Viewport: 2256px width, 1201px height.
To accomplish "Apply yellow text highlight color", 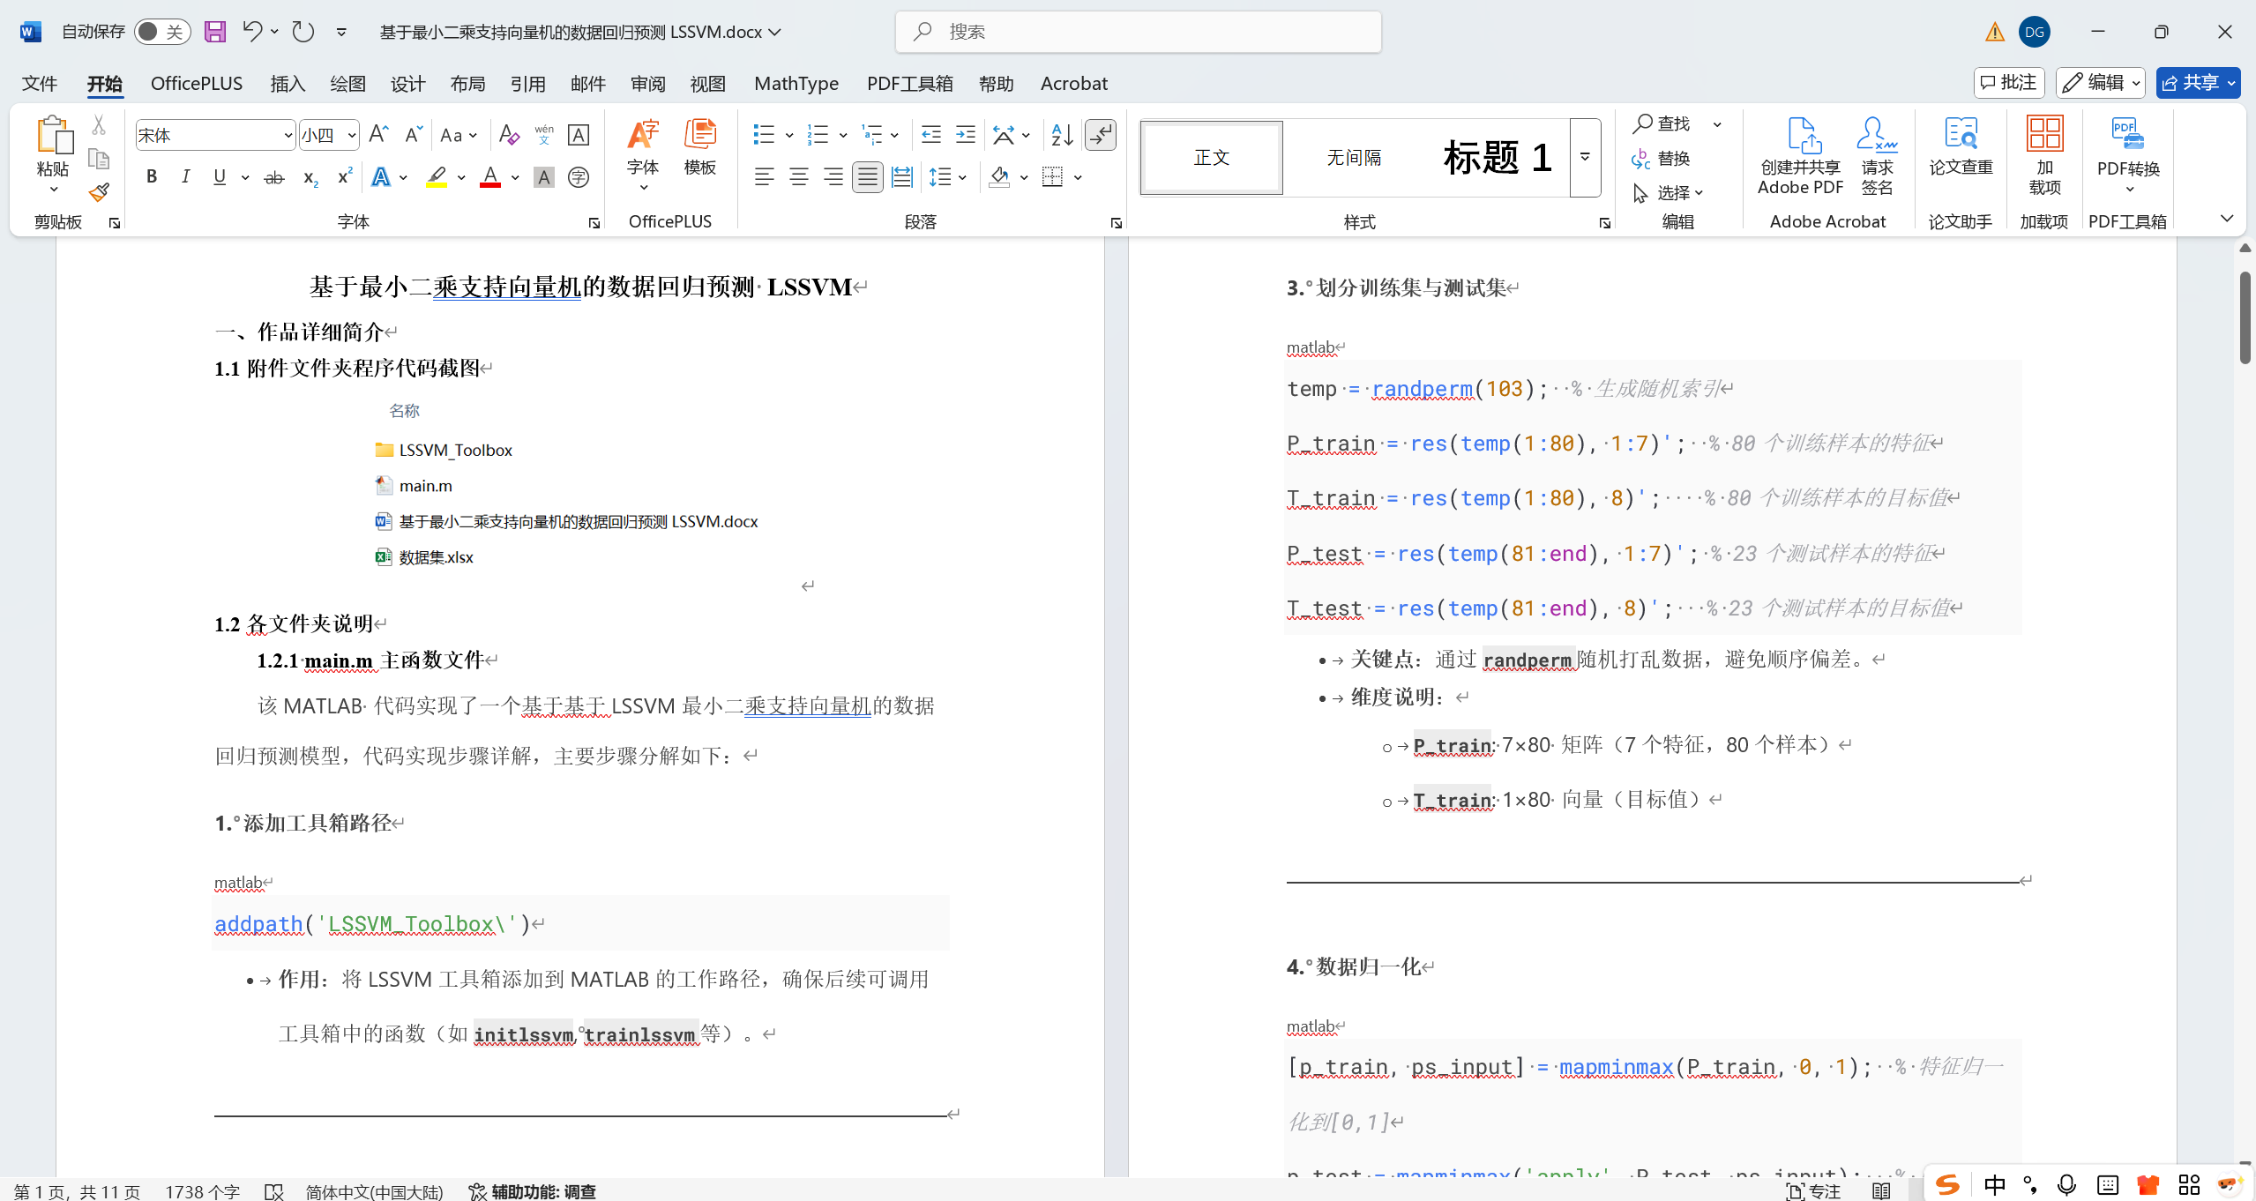I will point(437,177).
